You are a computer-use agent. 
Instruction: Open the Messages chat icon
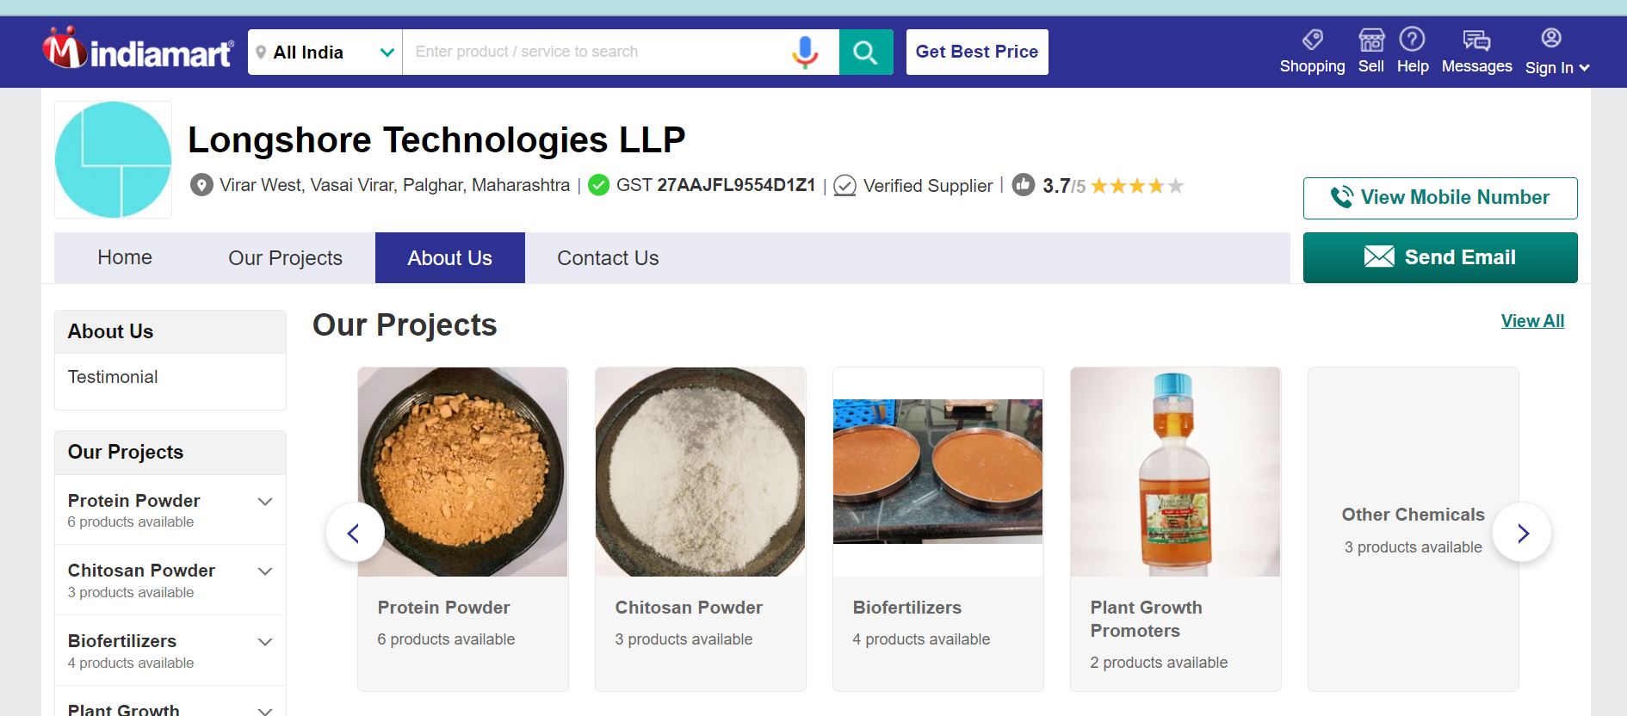(x=1476, y=40)
